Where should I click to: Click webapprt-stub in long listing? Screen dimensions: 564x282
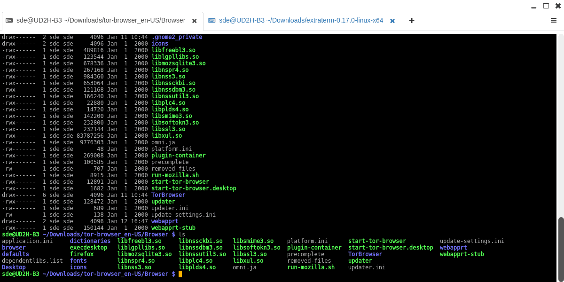[x=173, y=228]
